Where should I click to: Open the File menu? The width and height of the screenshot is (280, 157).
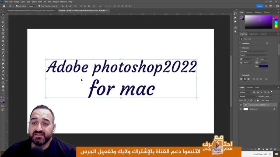(6, 2)
